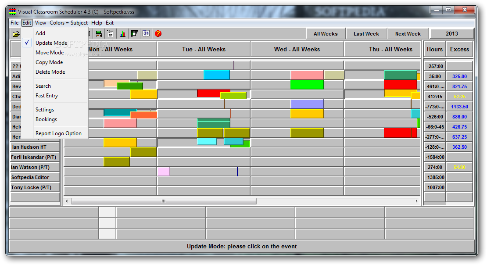
Task: Click the 886.00 excess value
Action: click(x=459, y=117)
